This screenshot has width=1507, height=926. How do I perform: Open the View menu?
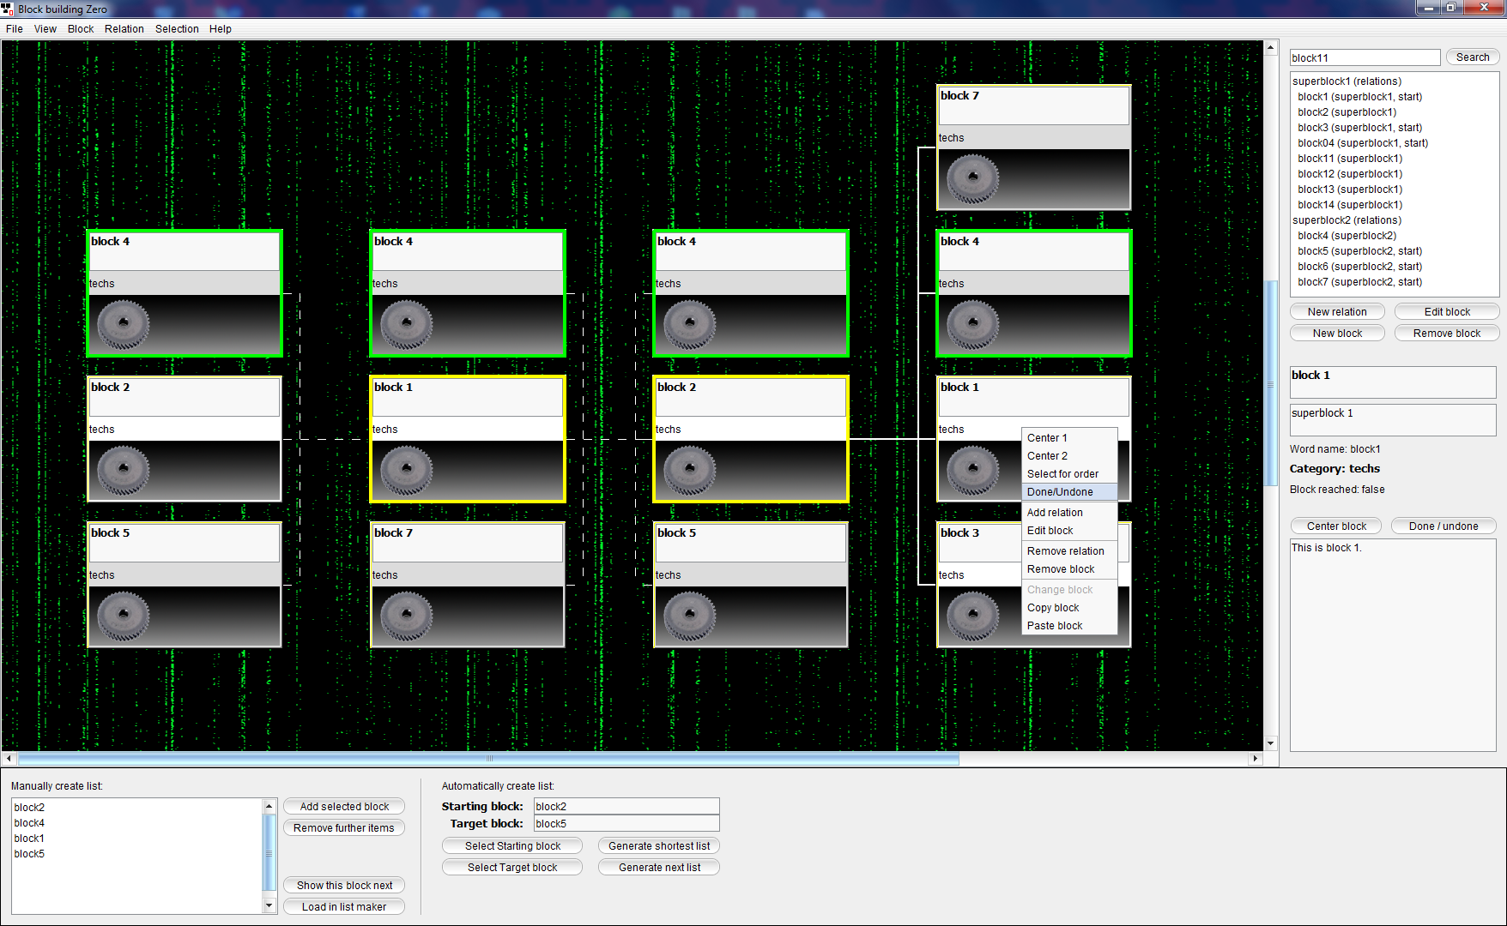tap(45, 29)
